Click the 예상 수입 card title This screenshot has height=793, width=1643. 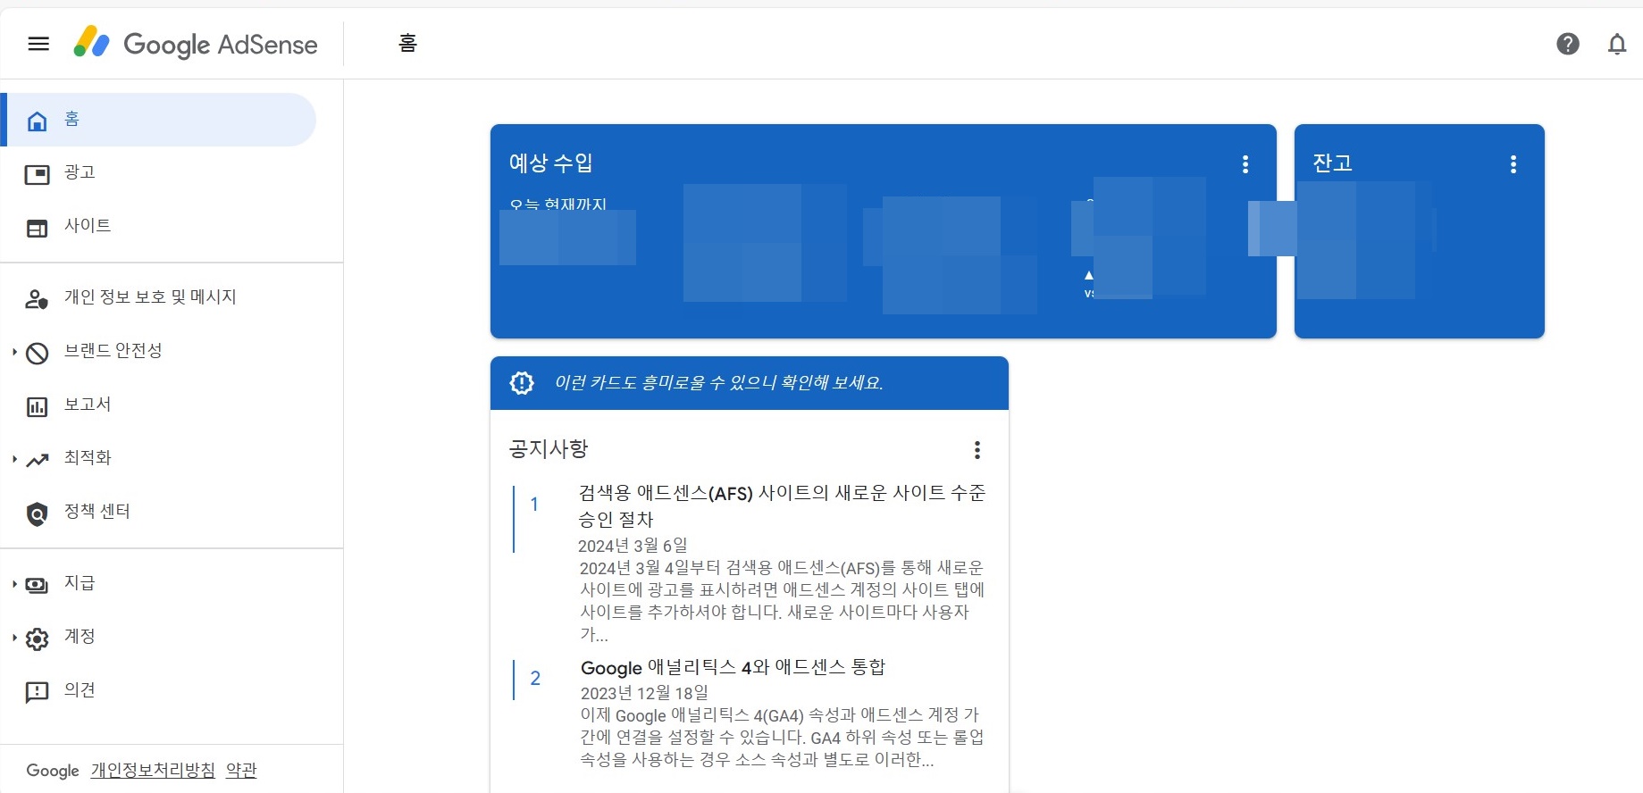coord(551,163)
